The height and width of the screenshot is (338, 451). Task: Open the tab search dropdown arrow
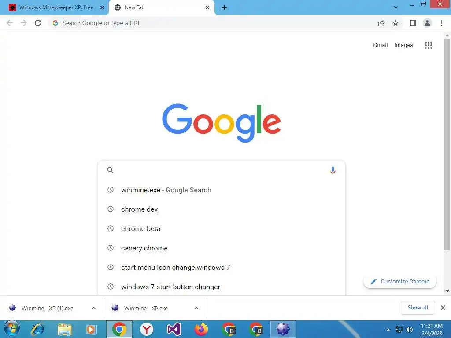[396, 7]
